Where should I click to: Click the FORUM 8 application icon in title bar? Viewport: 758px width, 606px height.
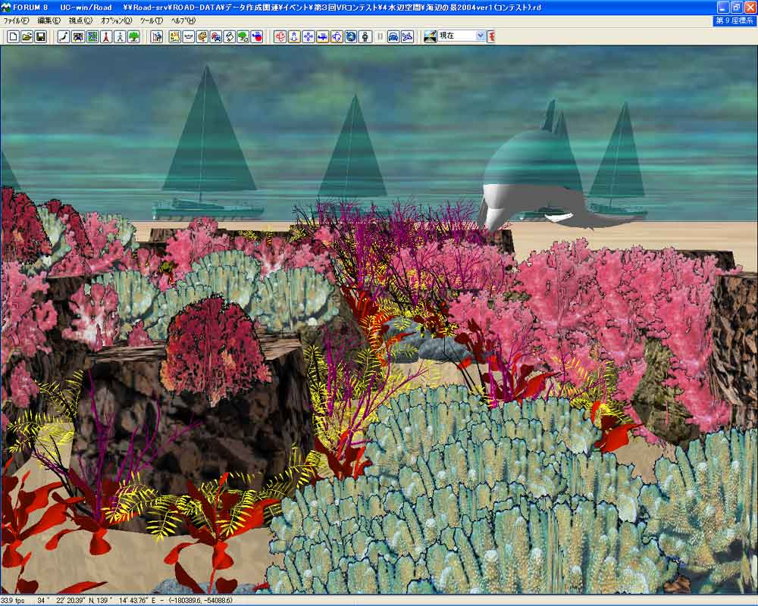tap(6, 8)
